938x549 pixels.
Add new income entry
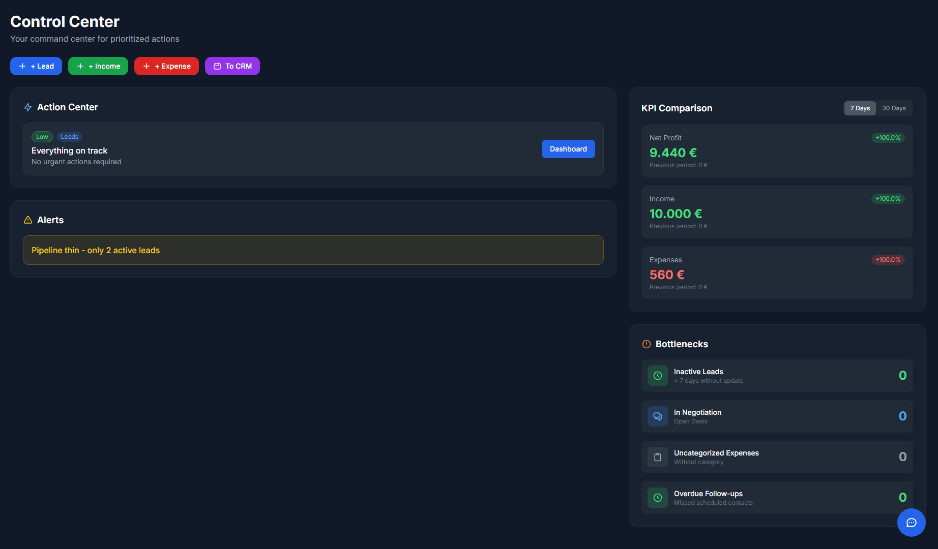98,66
